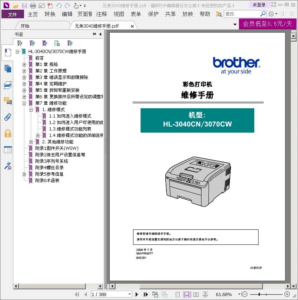Open 附录4螺丝目录 bookmark
298x300 pixels.
click(49, 168)
